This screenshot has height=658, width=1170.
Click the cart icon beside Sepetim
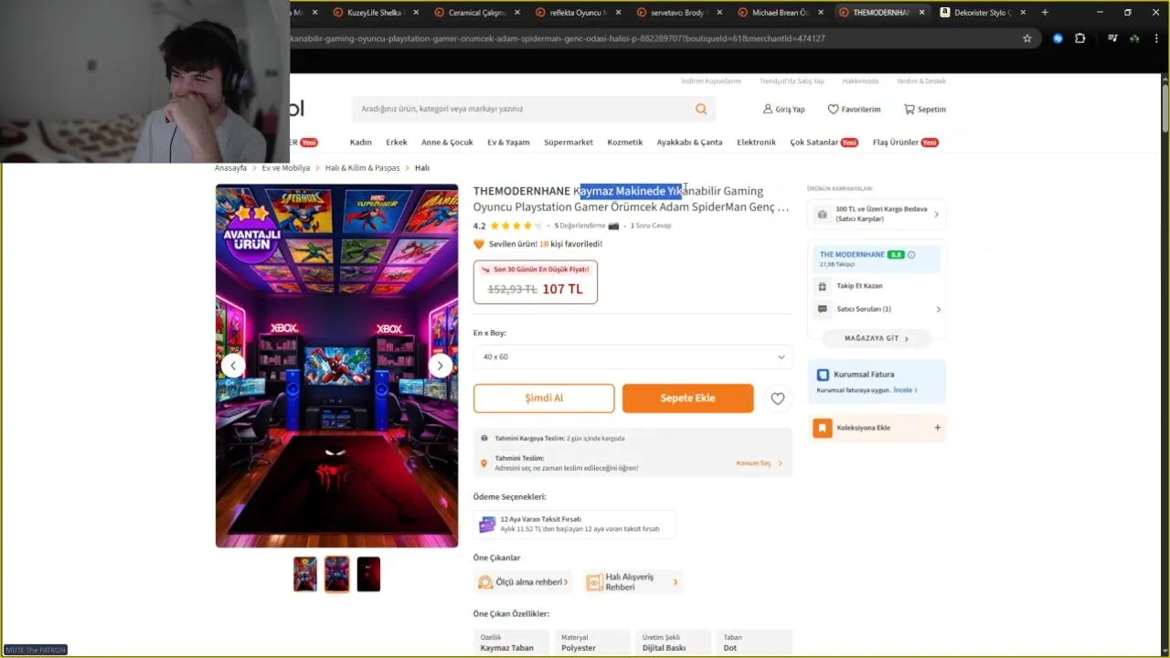[909, 109]
